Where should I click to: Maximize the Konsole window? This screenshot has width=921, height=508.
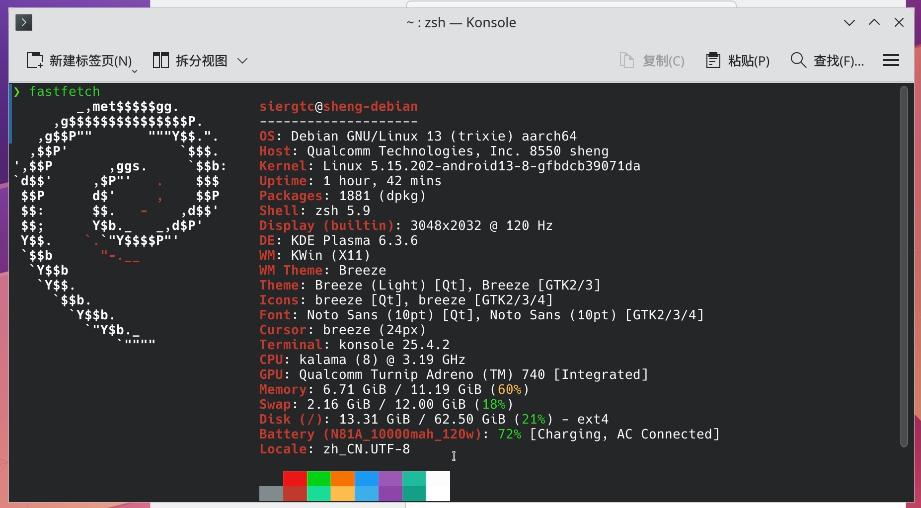[874, 22]
